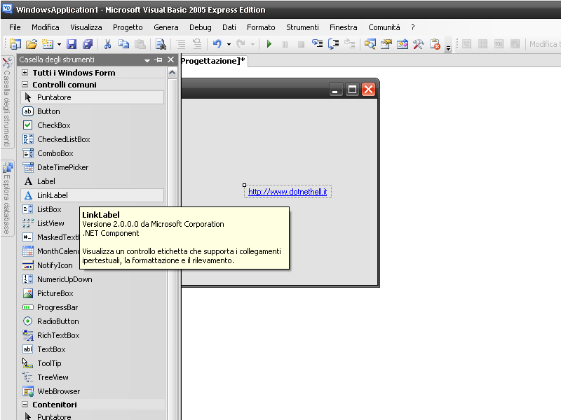Viewport: 561px width, 420px height.
Task: Select the ProgressBar control
Action: 93,307
